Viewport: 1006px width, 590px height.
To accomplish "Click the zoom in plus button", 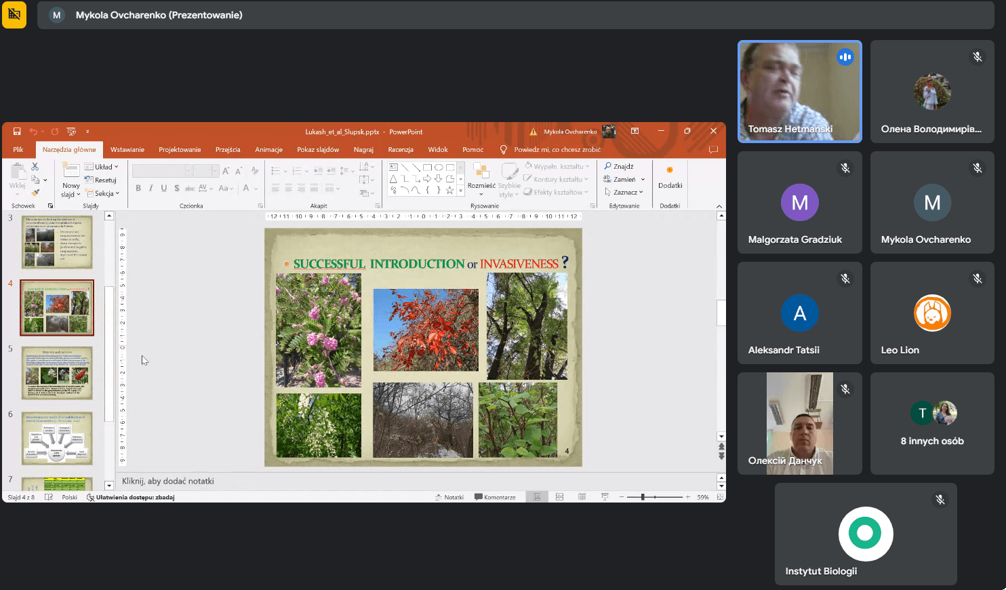I will coord(688,497).
